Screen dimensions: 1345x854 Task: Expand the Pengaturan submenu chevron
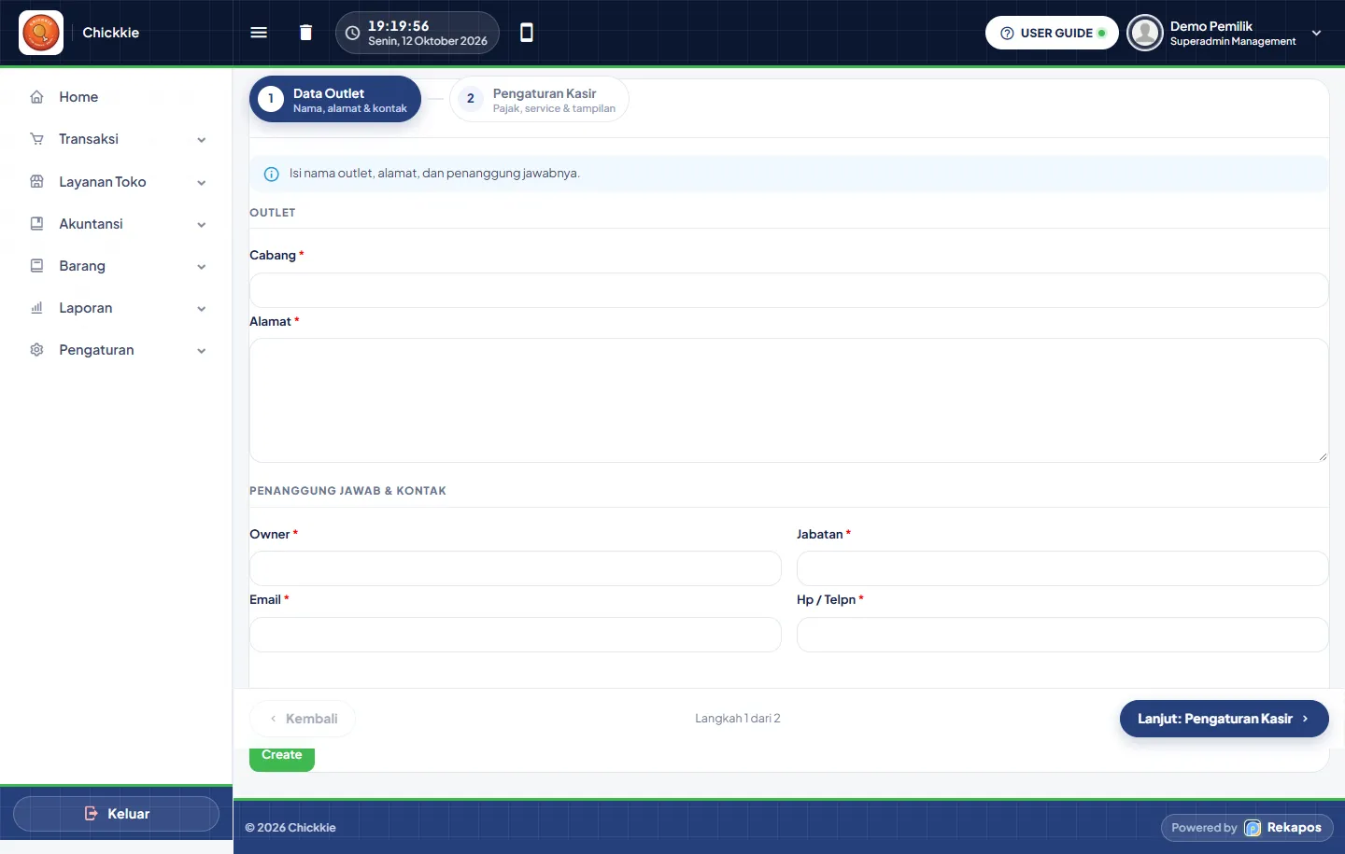202,351
